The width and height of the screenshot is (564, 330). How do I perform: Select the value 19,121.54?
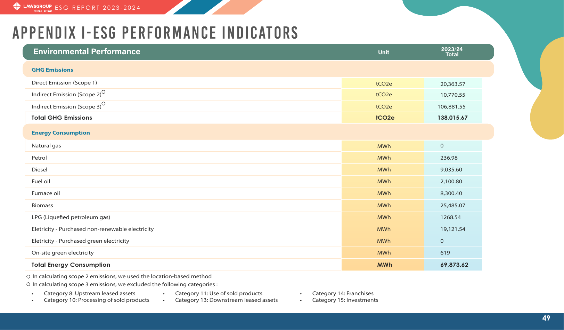click(453, 229)
